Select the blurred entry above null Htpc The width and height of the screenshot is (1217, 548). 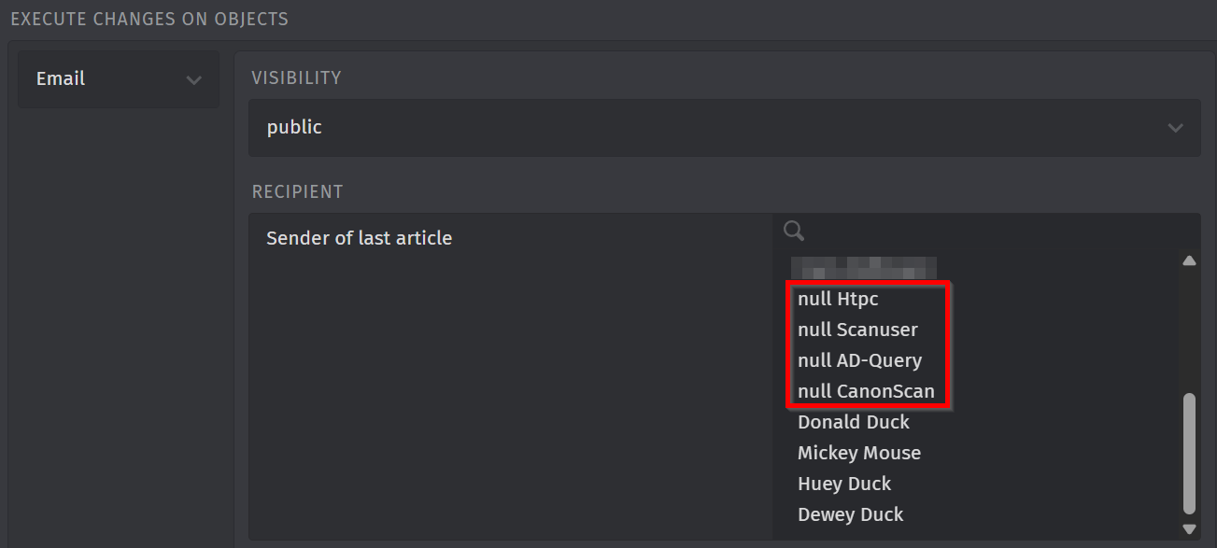coord(863,269)
